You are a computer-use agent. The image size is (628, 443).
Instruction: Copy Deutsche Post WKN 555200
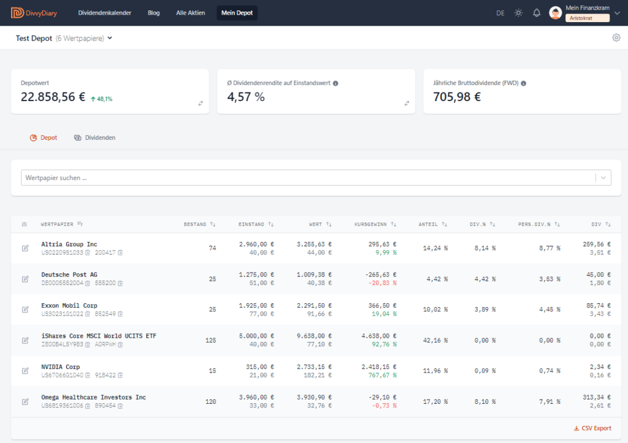tap(120, 283)
